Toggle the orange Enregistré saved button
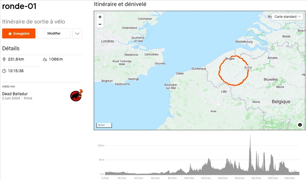Viewport: 307px width, 180px height. [x=19, y=34]
